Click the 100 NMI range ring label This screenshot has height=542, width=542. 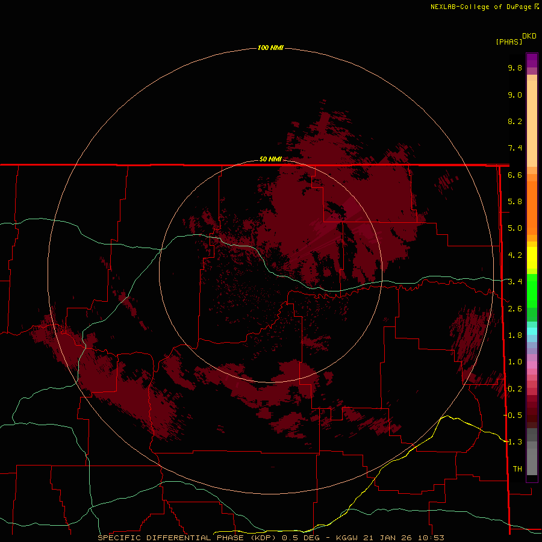click(270, 48)
